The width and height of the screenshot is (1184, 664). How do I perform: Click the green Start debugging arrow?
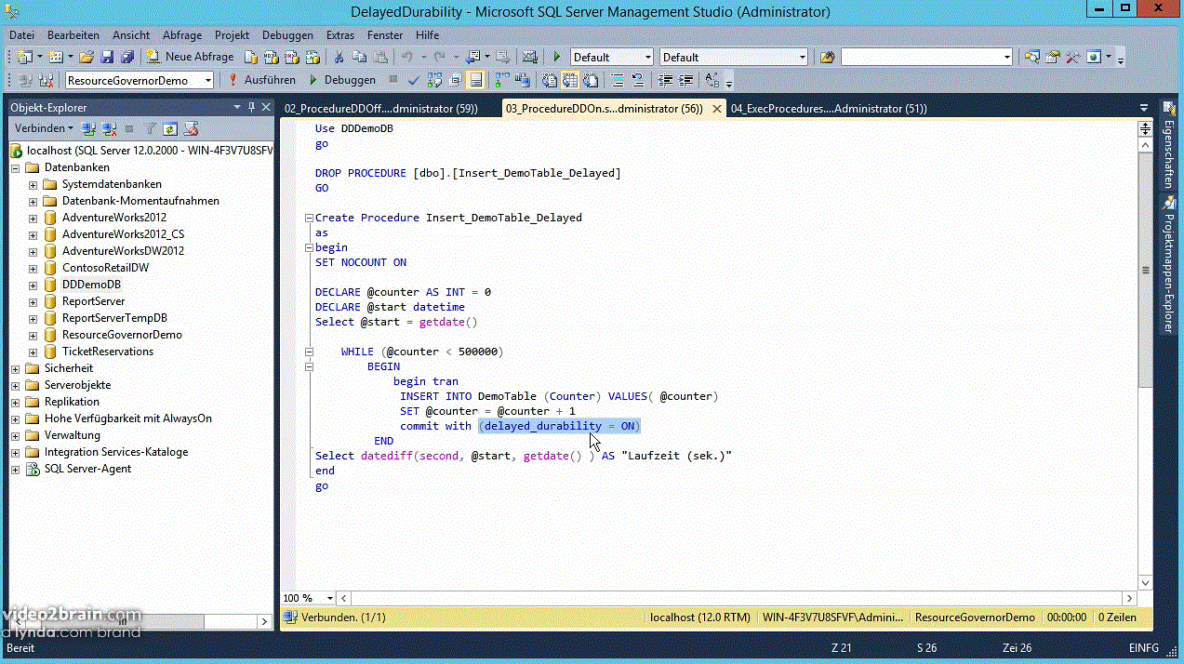pos(556,57)
